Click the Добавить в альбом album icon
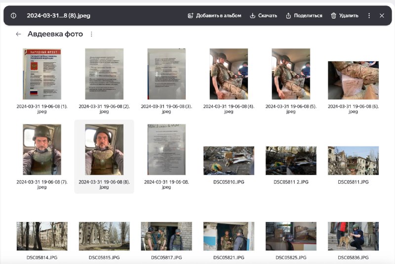 pyautogui.click(x=191, y=16)
